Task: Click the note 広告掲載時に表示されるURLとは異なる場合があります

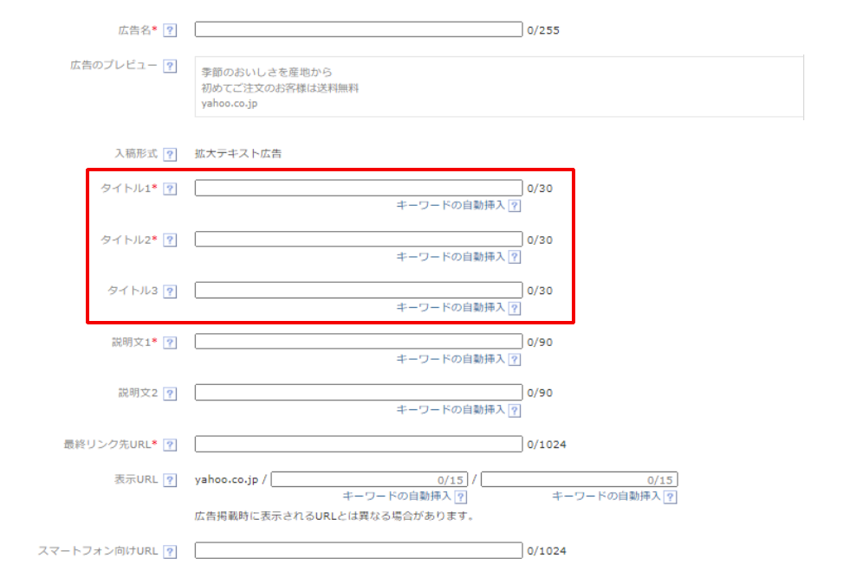Action: click(x=334, y=516)
